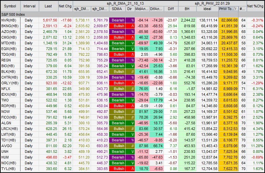Sort by the PHW To... column arrow
Viewport: 265px width, 173px height.
(236, 9)
